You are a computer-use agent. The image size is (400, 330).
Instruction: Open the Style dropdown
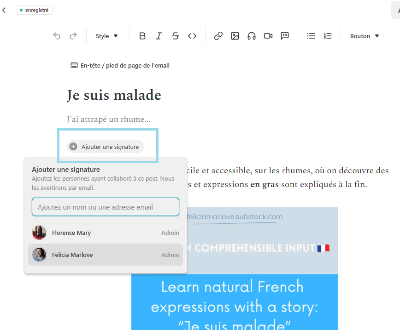point(107,36)
